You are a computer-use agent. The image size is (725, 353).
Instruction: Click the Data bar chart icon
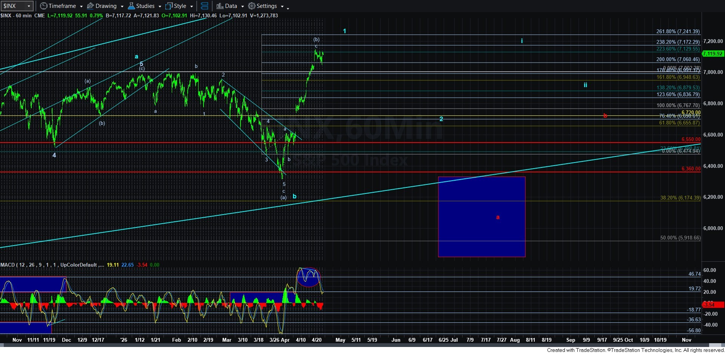(x=220, y=6)
